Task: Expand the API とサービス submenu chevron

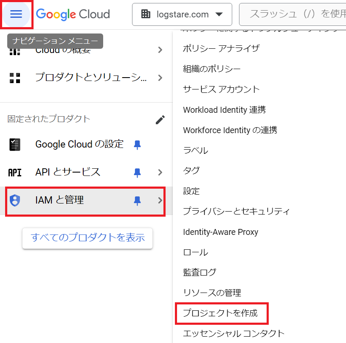Action: click(x=160, y=173)
